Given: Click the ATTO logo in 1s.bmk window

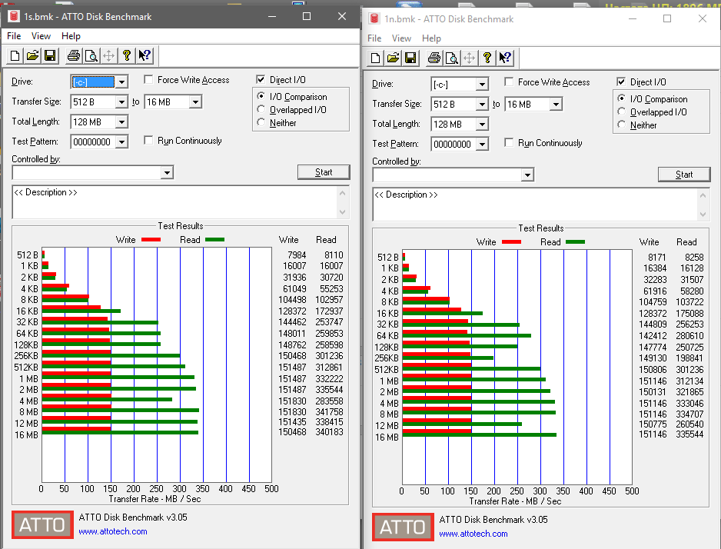Looking at the screenshot, I should pos(42,524).
